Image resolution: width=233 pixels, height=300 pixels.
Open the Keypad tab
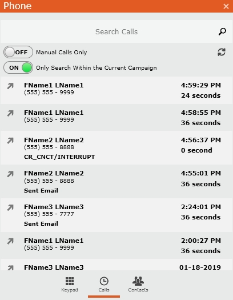tap(70, 285)
